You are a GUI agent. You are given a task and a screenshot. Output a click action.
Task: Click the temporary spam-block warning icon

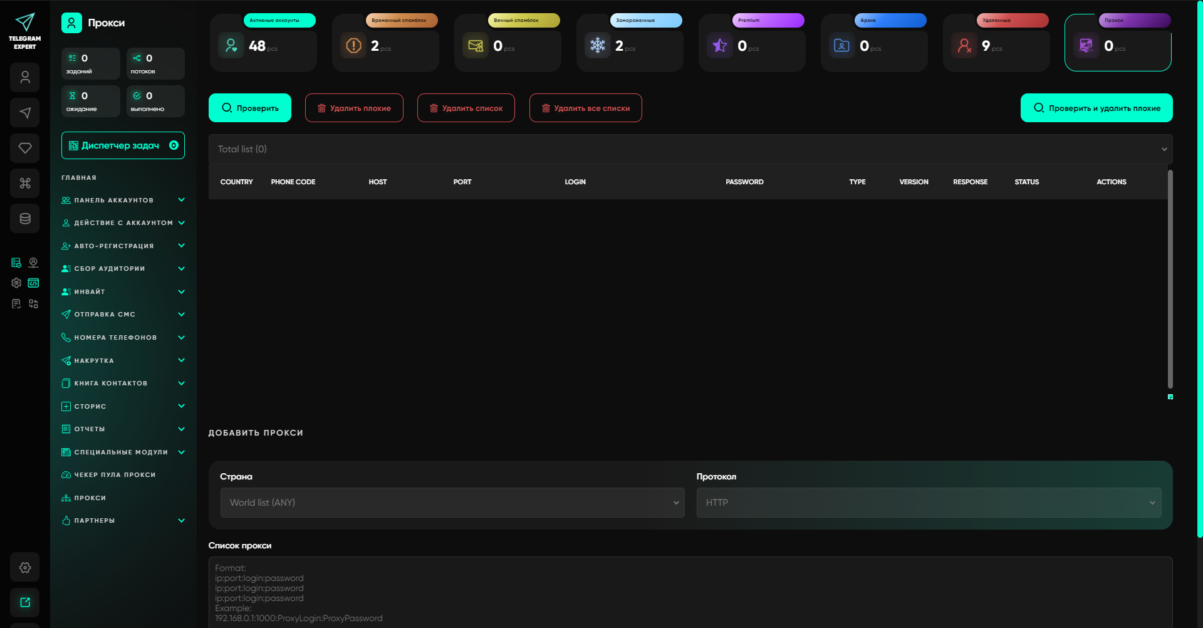353,46
